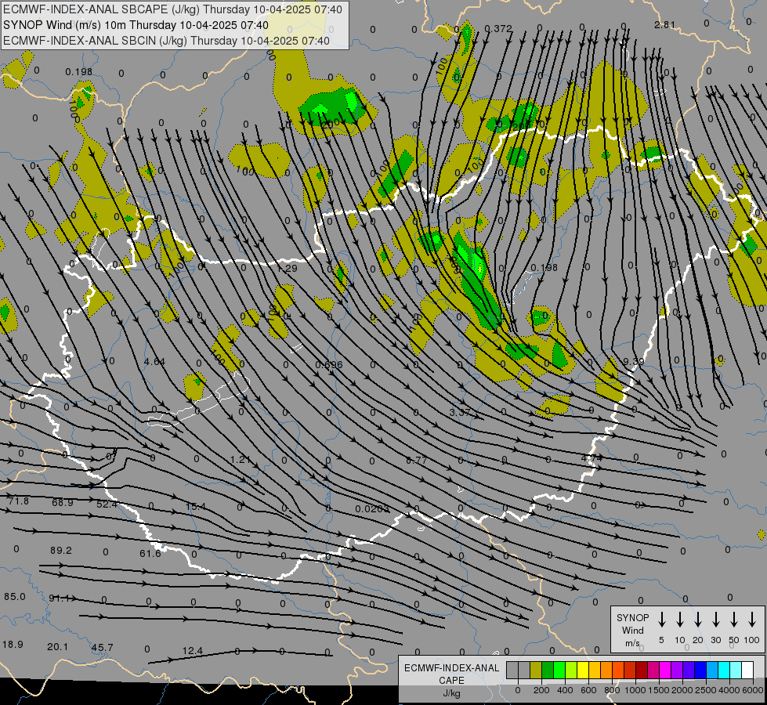Pick the pure yellow swatch in CAPE legend

[583, 670]
